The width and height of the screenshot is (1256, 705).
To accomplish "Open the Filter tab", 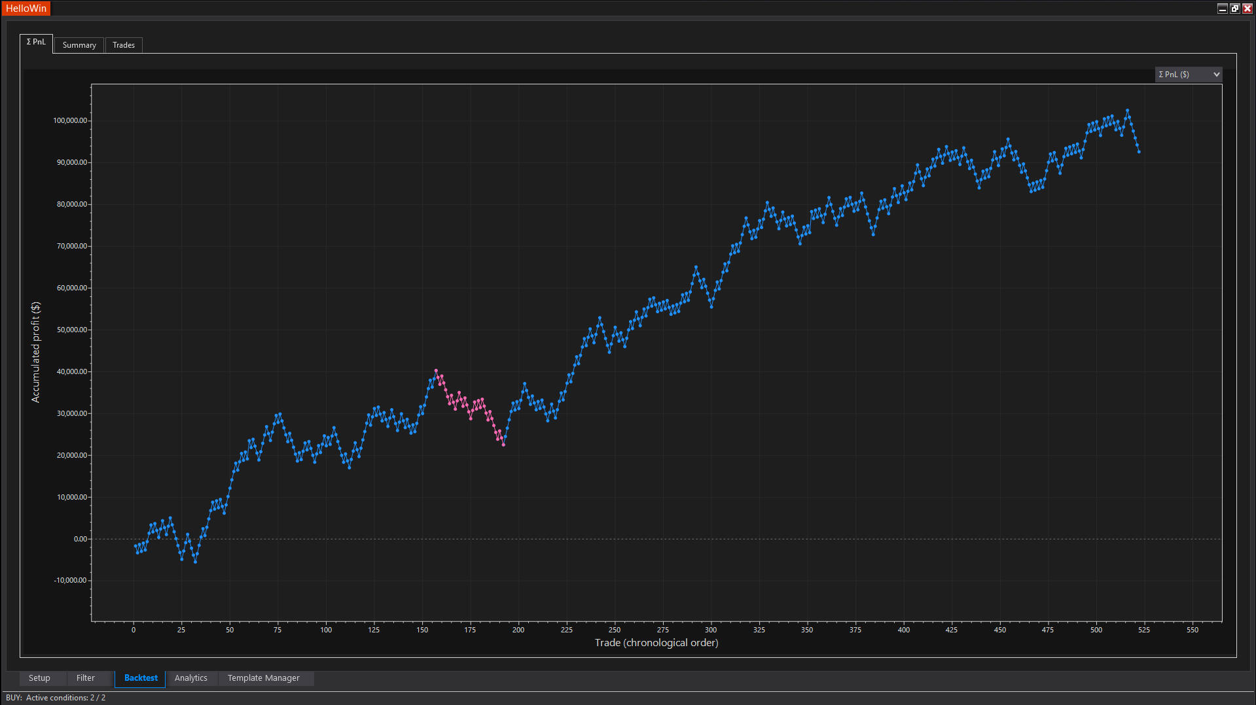I will coord(85,678).
